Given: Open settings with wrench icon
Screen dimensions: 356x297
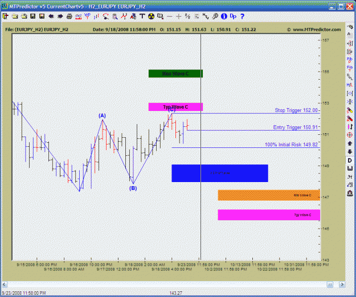Looking at the screenshot, I should pyautogui.click(x=215, y=16).
